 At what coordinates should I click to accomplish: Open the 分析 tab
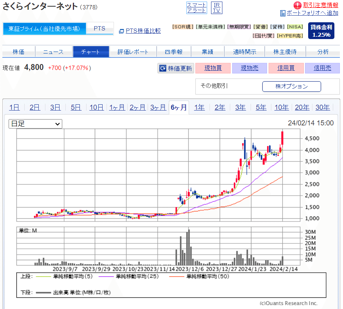(323, 52)
